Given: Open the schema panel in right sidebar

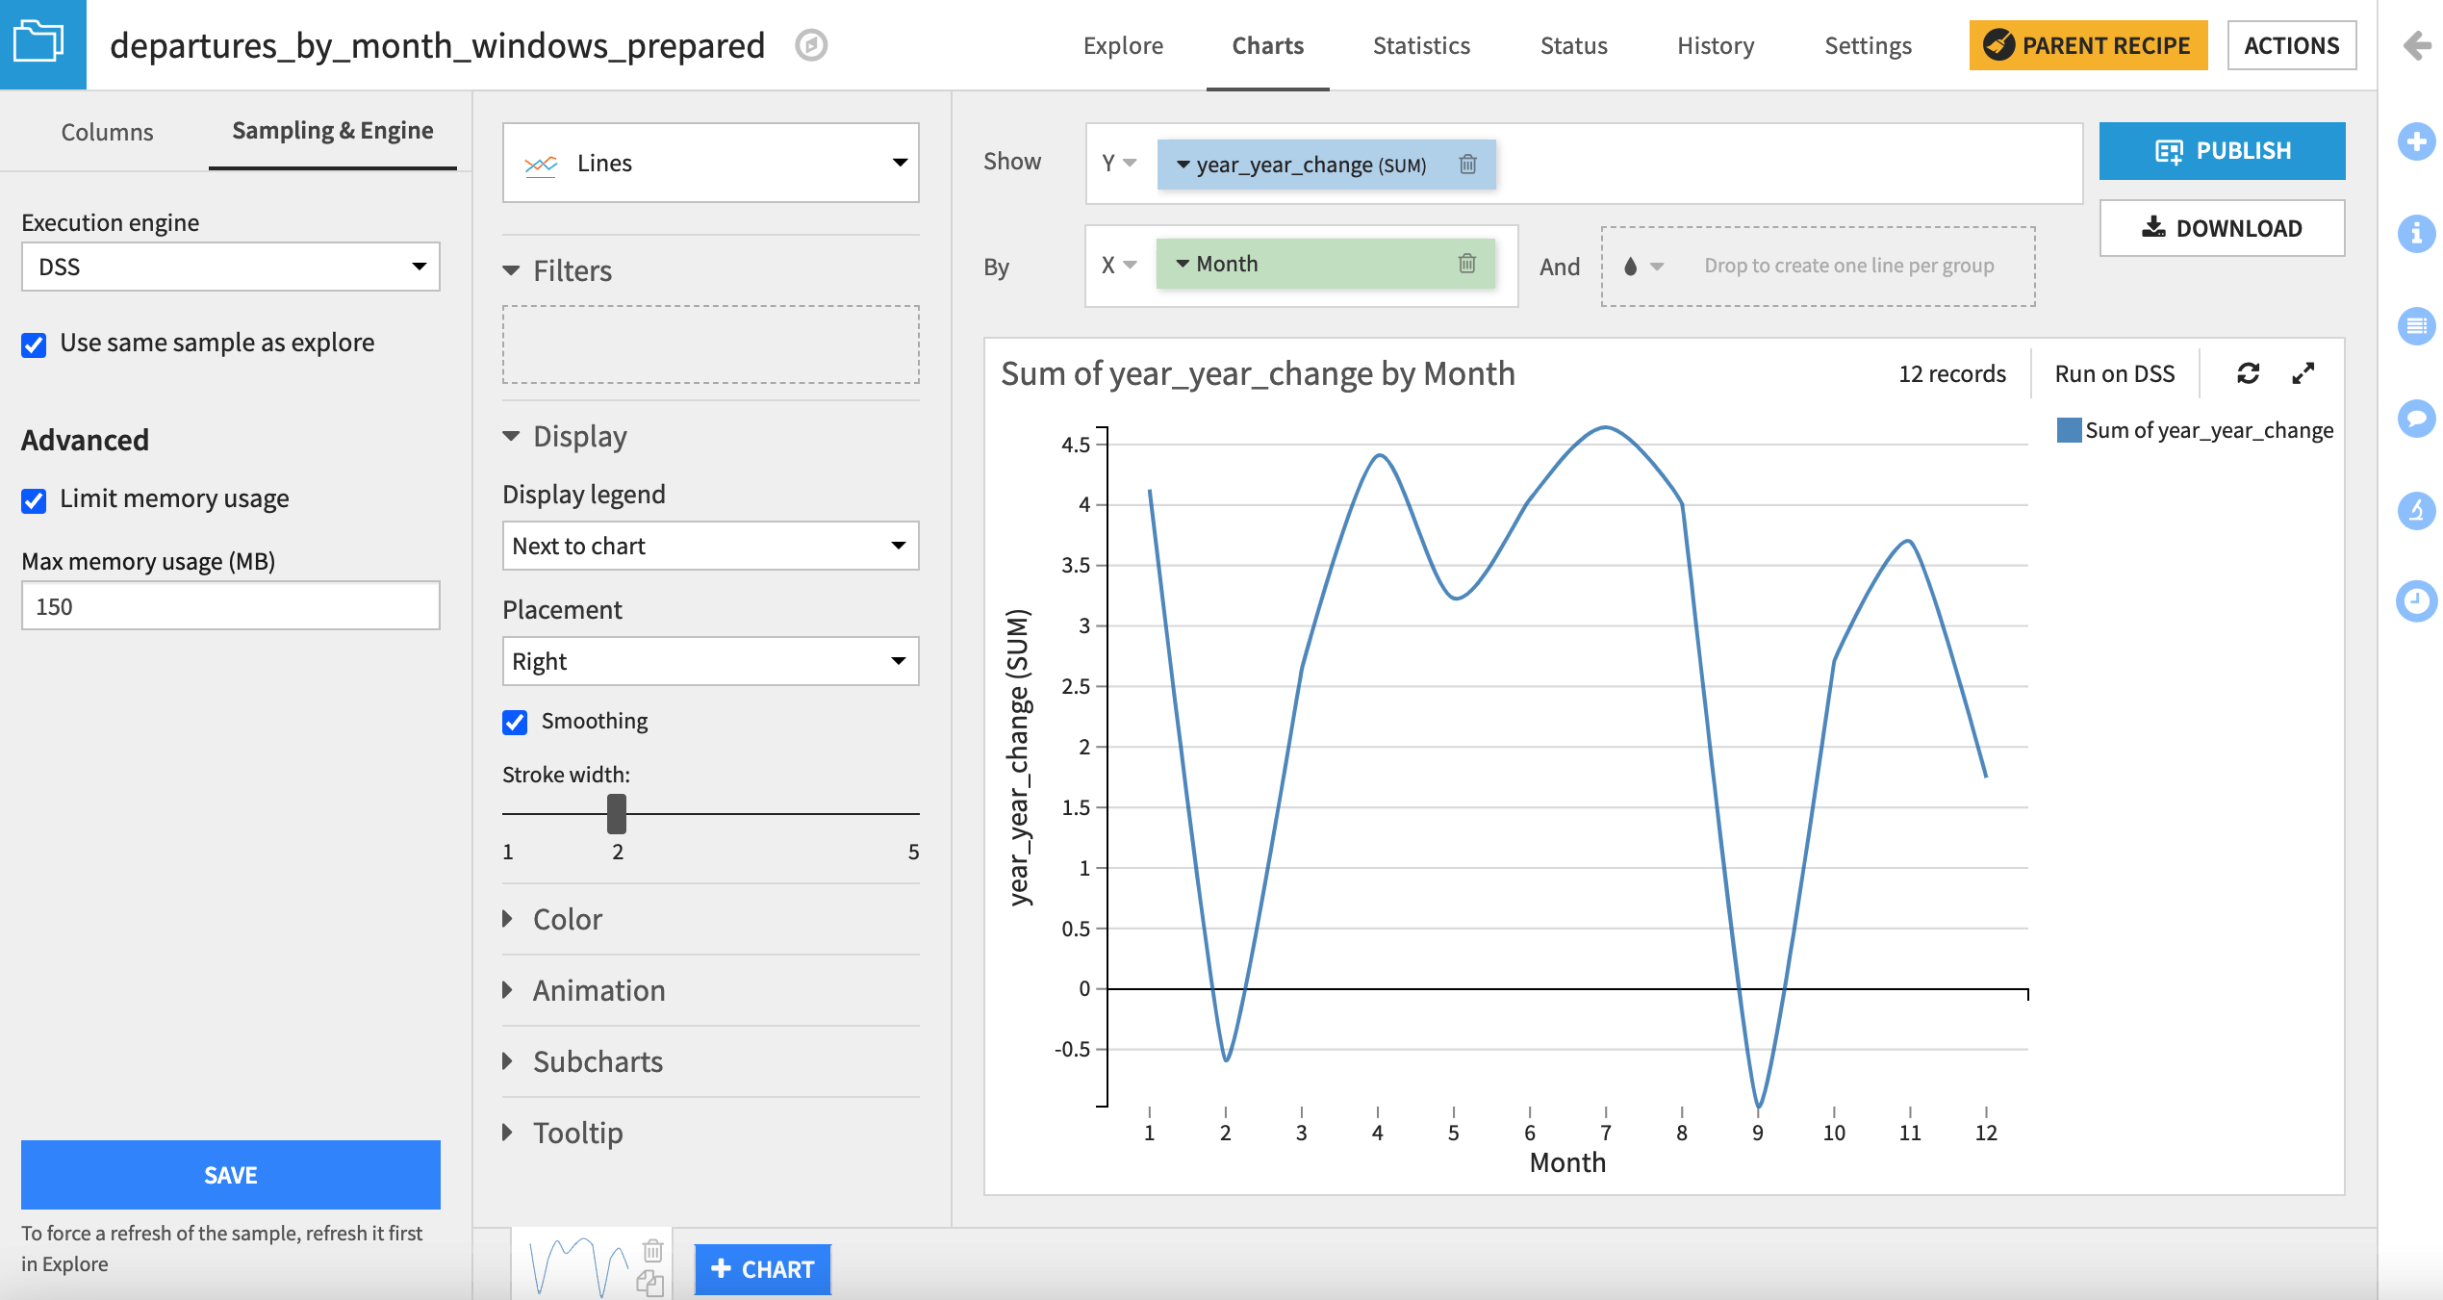Looking at the screenshot, I should pos(2418,326).
